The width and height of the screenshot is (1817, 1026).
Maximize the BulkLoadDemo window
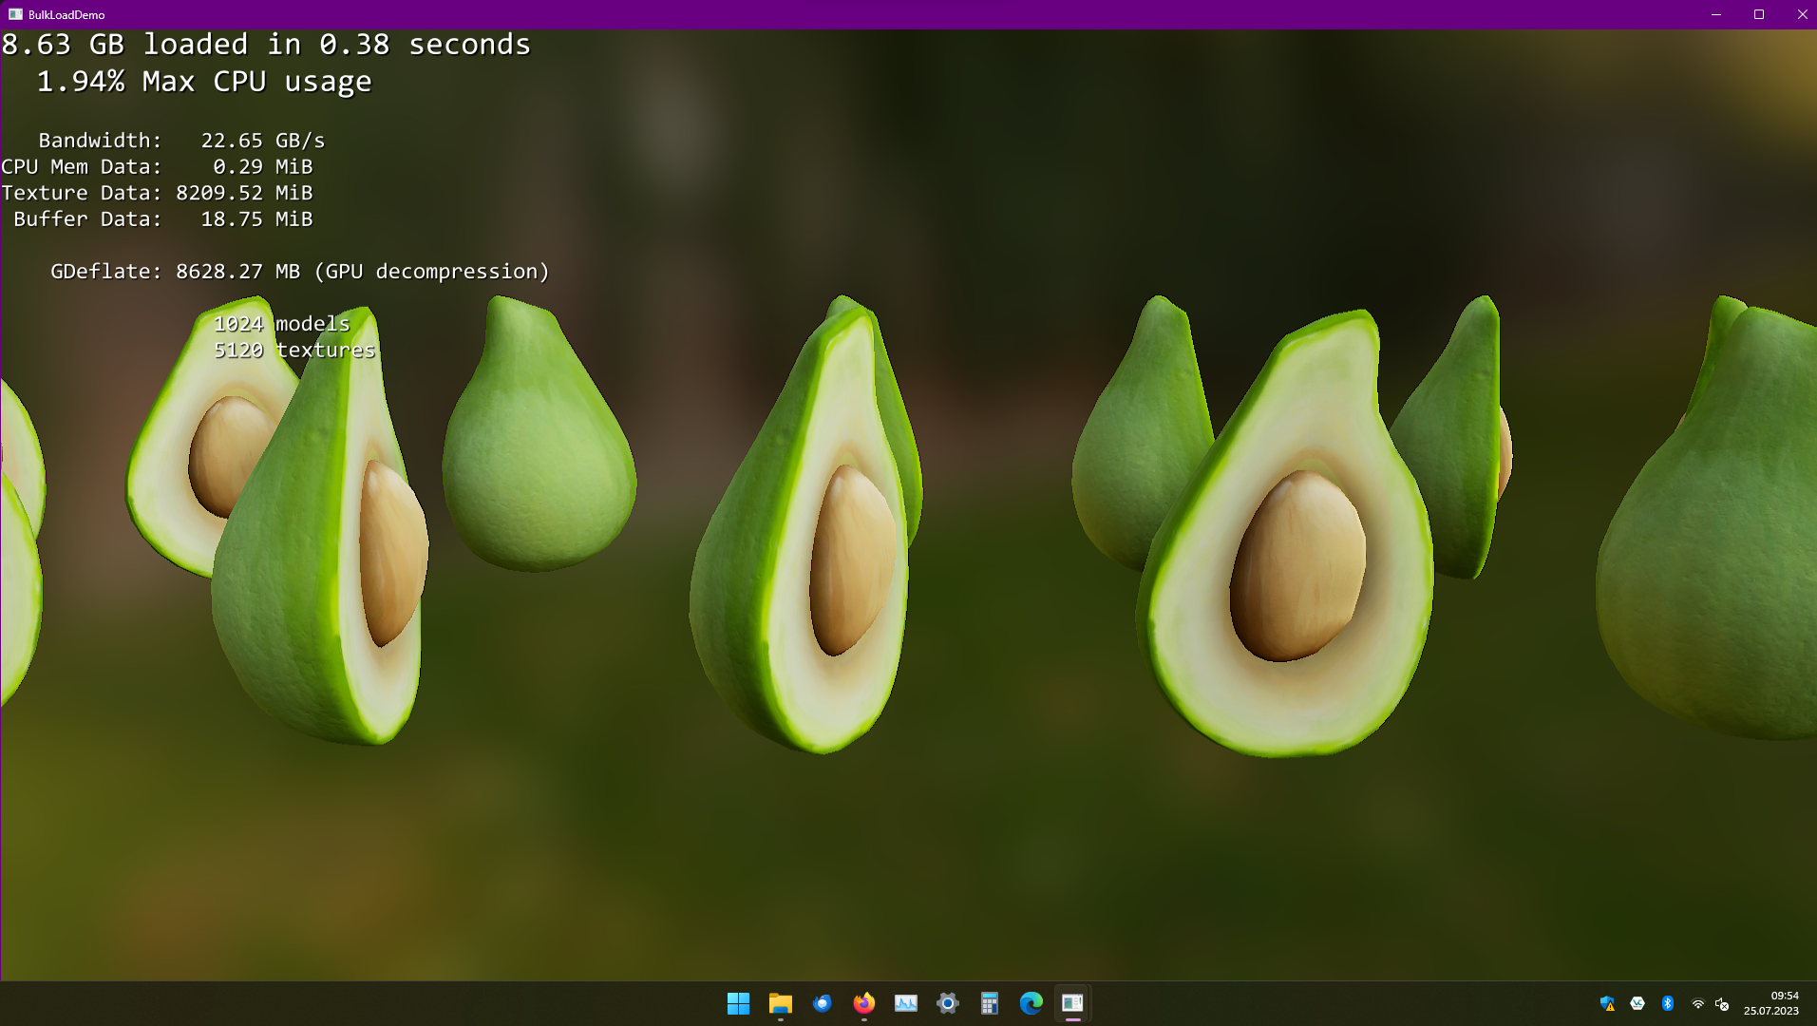[x=1759, y=14]
